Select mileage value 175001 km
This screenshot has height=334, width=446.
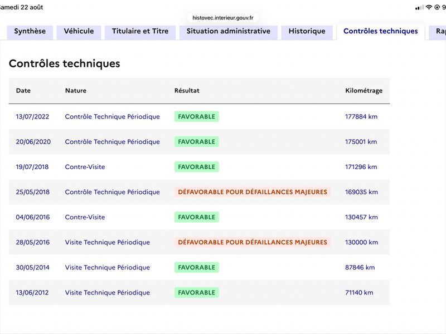click(x=361, y=142)
